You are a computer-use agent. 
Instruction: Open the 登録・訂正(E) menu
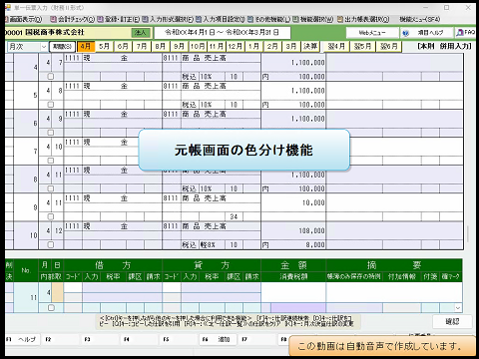point(119,19)
